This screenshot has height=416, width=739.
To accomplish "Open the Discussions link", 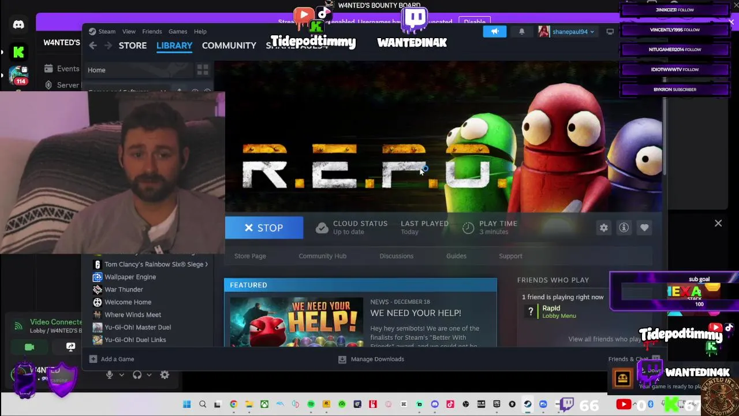I will 396,256.
